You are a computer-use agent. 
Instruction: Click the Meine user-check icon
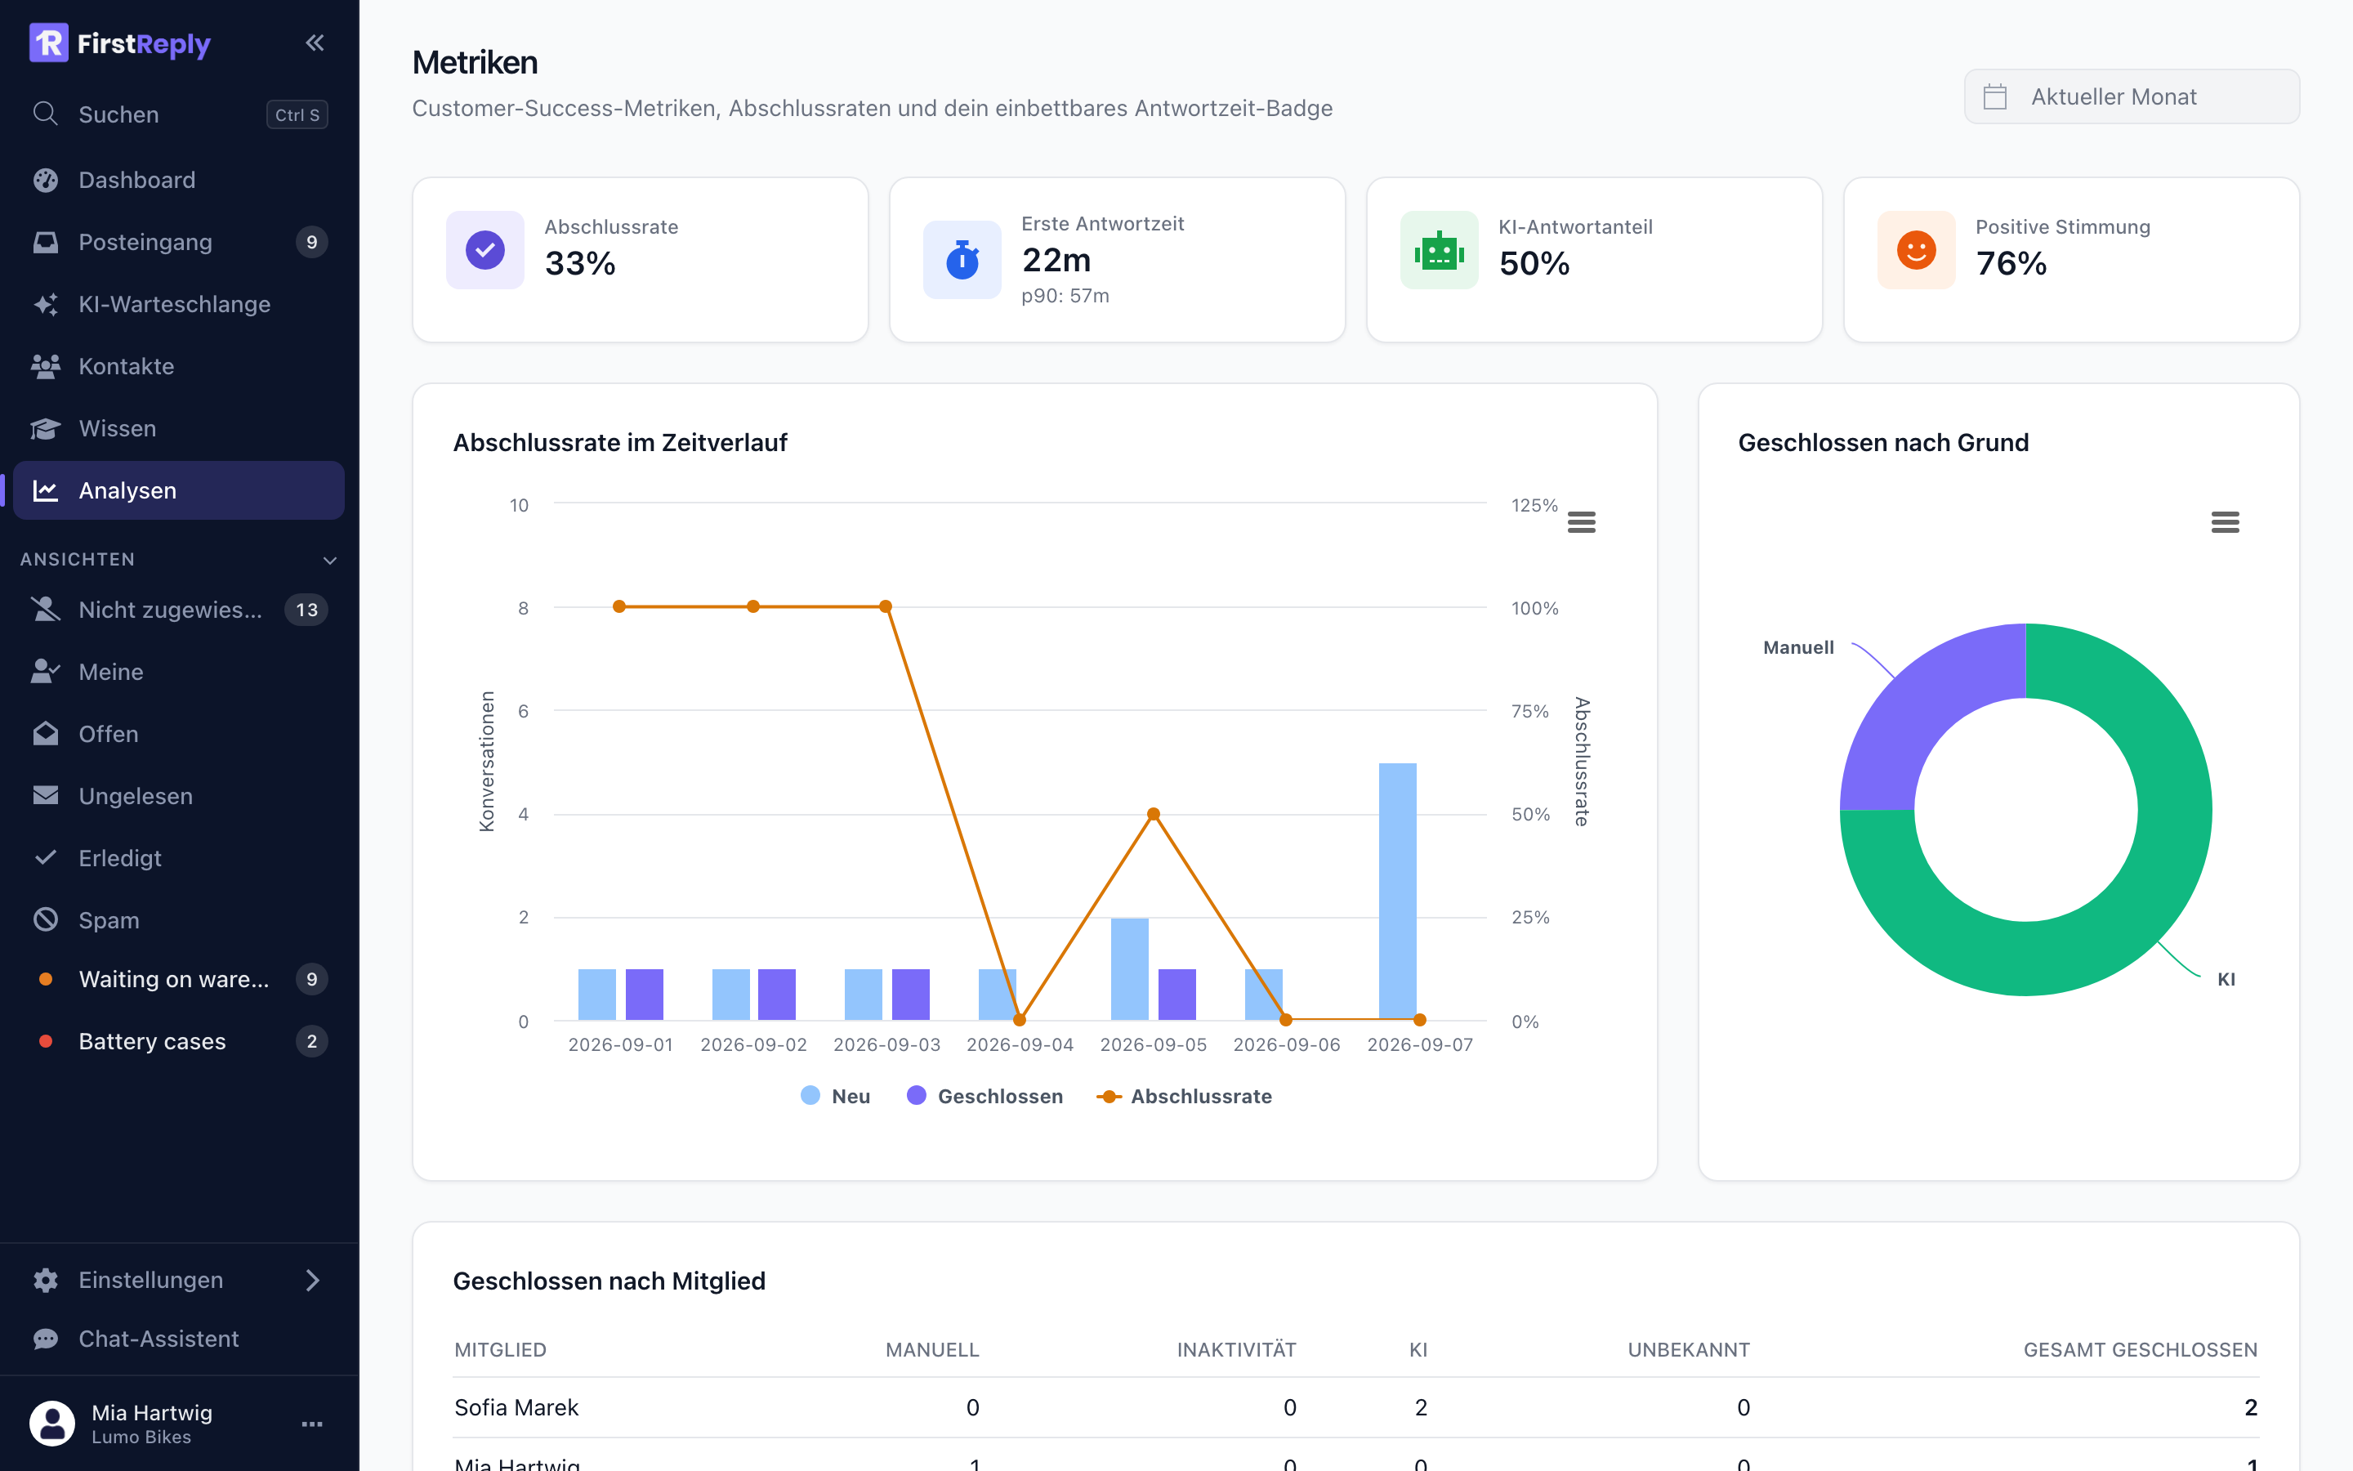tap(45, 673)
